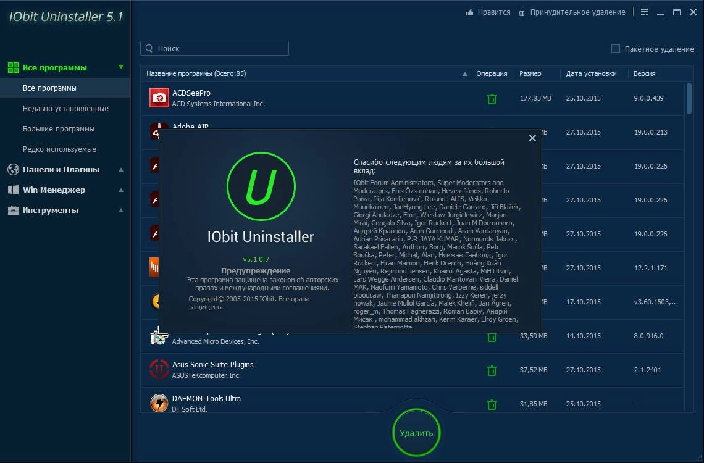
Task: Select DAEMON Tools Ultra name
Action: 206,398
